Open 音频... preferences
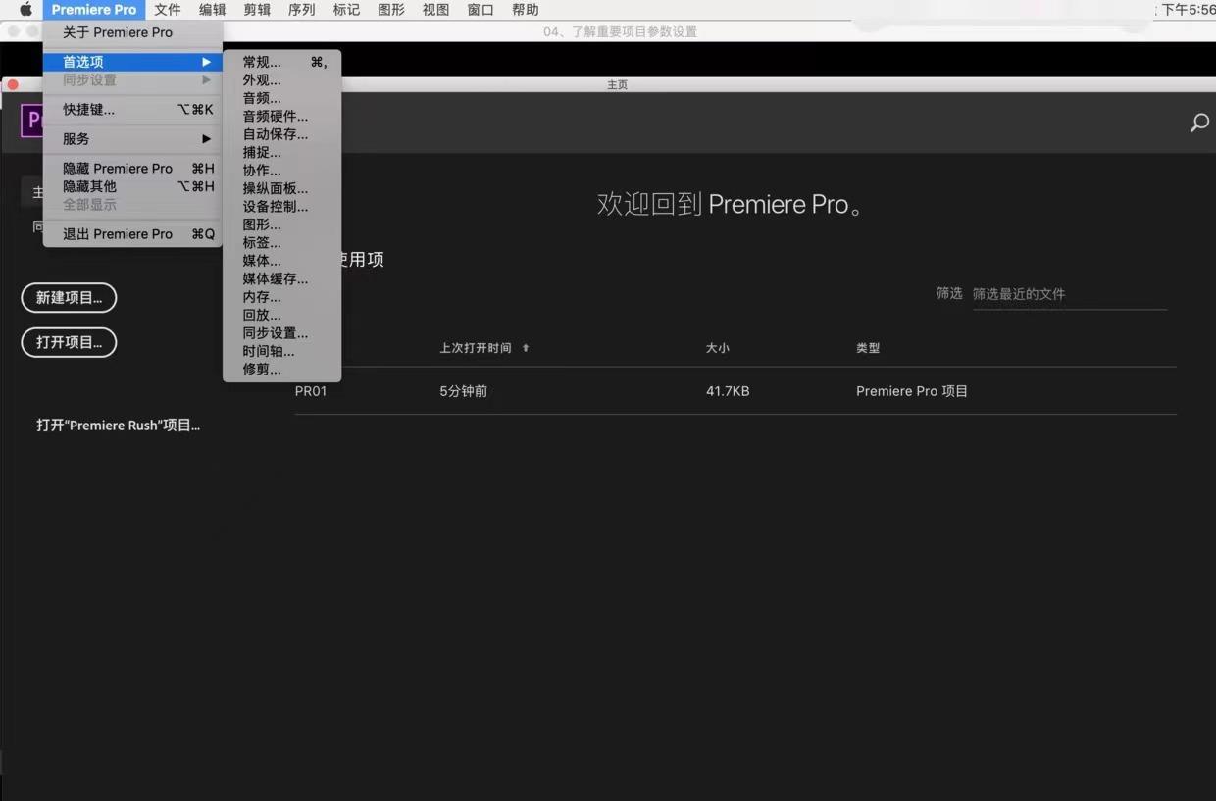1216x801 pixels. (282, 98)
